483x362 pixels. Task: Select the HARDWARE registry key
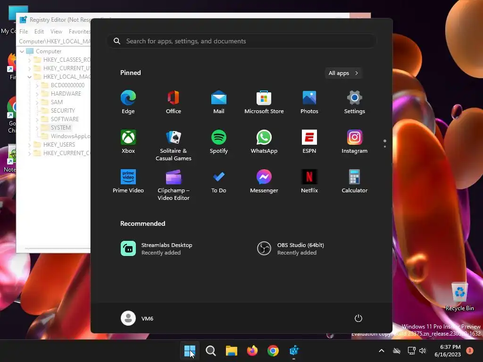(x=66, y=94)
